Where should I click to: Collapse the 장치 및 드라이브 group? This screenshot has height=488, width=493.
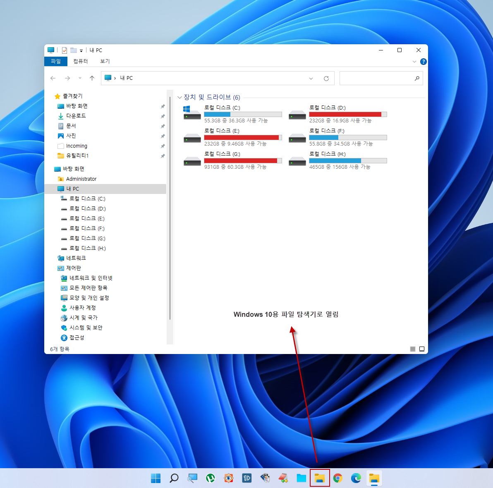[179, 98]
